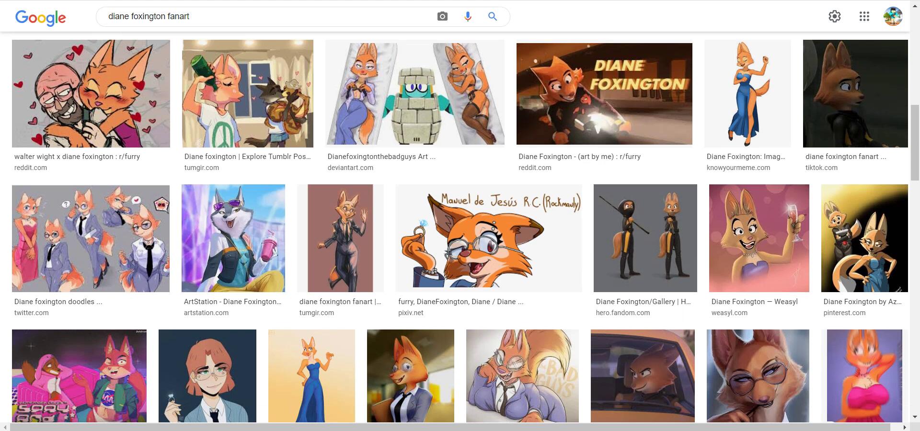Click the blue magnifier search button
This screenshot has height=431, width=920.
coord(492,16)
